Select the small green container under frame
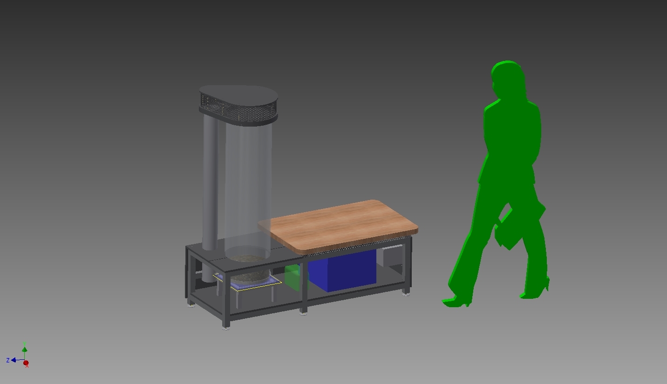 (293, 277)
